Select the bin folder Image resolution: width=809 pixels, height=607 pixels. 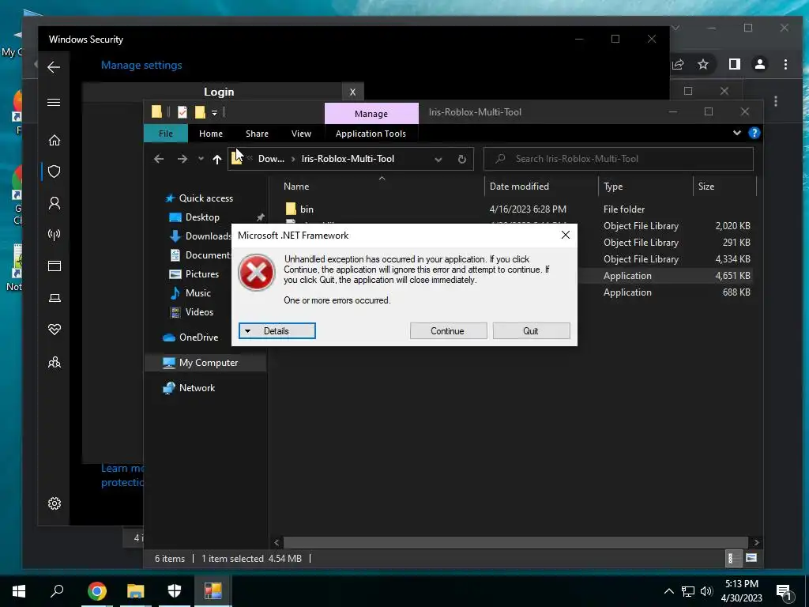307,209
